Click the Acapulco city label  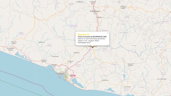point(61,74)
